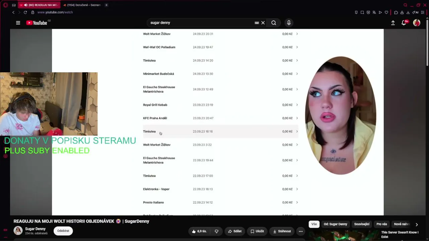Open the ad blocker shield icon
Screen dimensions: 429x241
tap(368, 12)
